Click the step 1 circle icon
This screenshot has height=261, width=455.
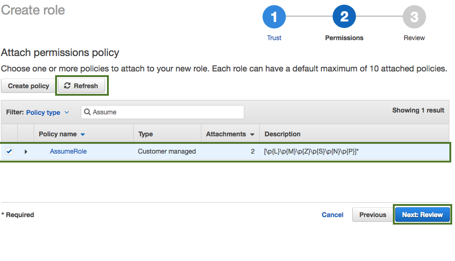[274, 17]
